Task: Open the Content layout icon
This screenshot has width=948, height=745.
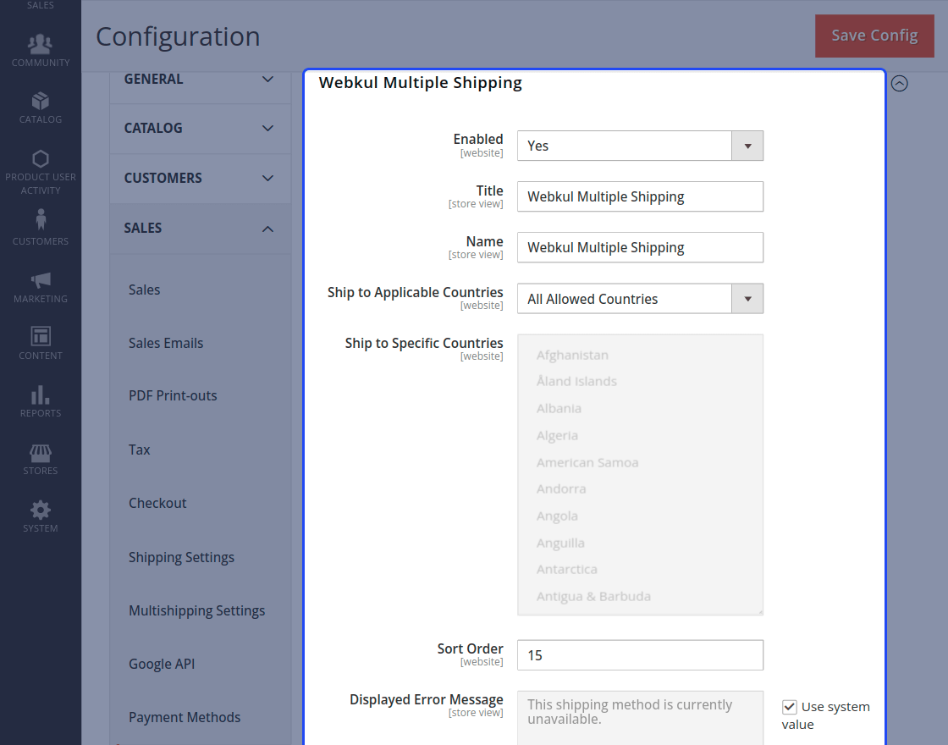Action: (41, 335)
